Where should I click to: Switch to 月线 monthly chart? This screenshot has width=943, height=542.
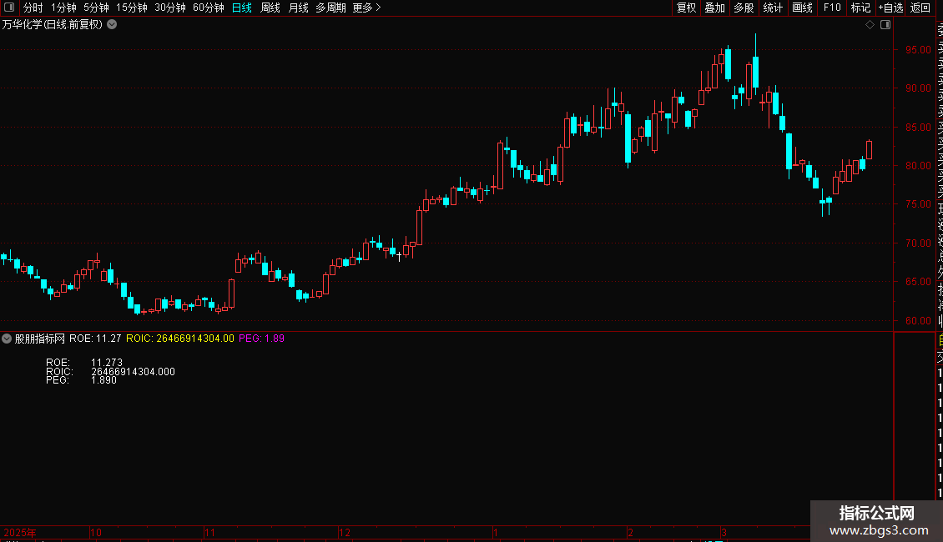click(x=298, y=8)
